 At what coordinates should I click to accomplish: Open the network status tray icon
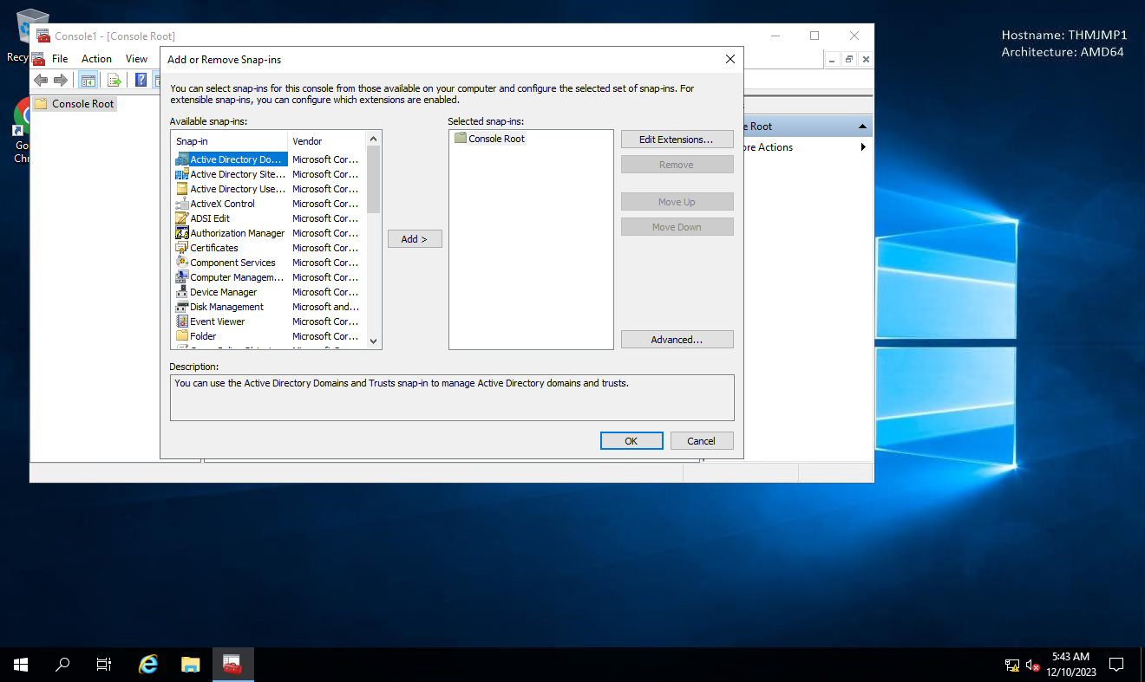tap(1012, 666)
